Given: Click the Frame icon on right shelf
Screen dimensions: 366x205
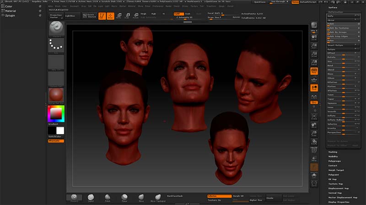Looking at the screenshot, I should [x=314, y=117].
